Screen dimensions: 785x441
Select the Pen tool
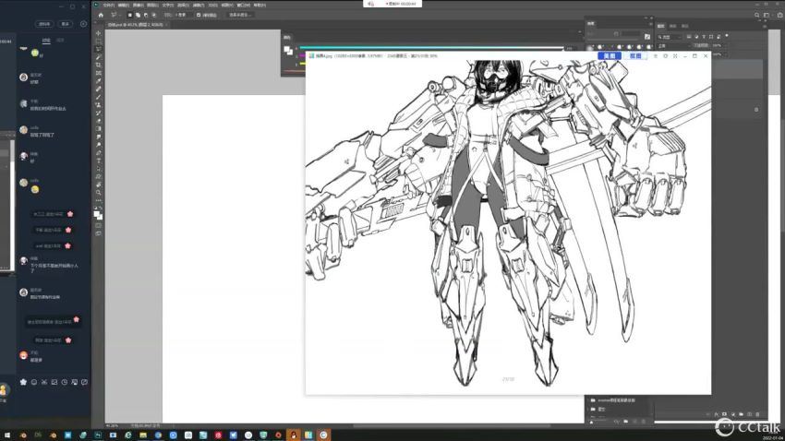[x=98, y=153]
